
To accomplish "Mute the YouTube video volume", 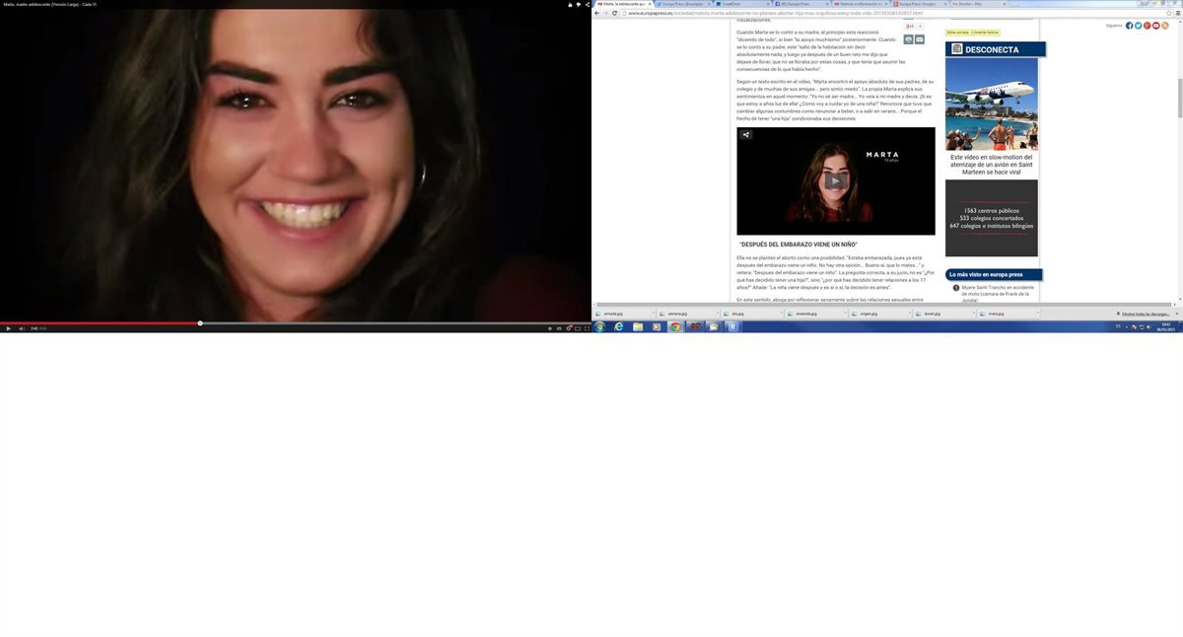I will pos(22,328).
